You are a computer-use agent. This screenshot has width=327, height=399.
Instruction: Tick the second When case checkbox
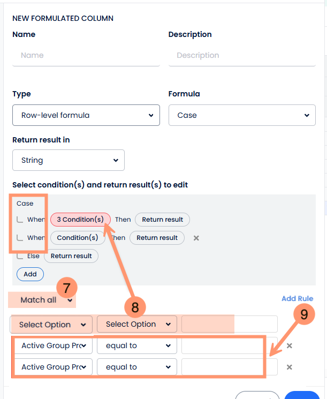[x=20, y=238]
